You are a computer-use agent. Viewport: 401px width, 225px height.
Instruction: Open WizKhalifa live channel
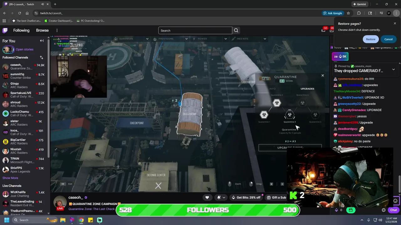(24, 194)
